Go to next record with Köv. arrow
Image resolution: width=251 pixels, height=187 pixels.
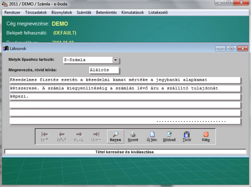[x=79, y=136]
